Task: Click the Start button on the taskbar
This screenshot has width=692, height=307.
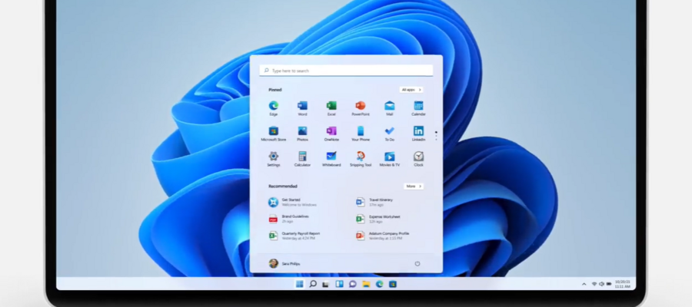Action: 299,284
